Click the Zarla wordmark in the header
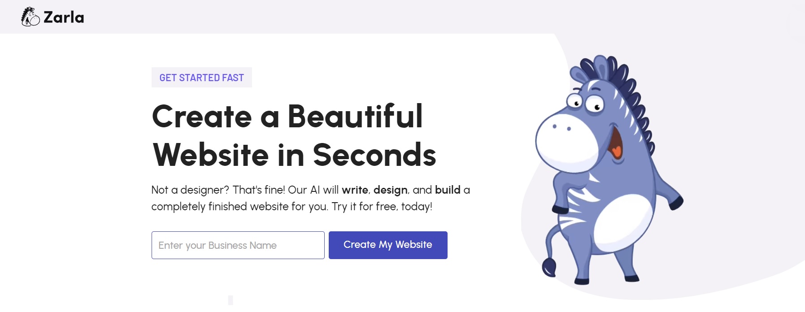The height and width of the screenshot is (312, 805). click(64, 17)
